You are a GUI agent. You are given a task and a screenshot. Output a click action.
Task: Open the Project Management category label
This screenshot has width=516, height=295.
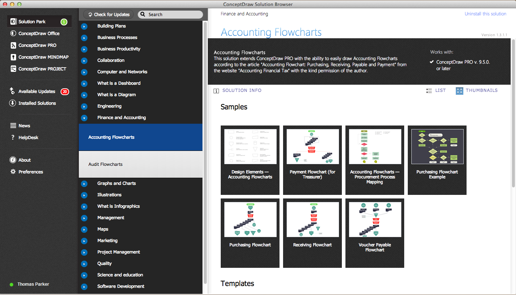click(x=119, y=252)
